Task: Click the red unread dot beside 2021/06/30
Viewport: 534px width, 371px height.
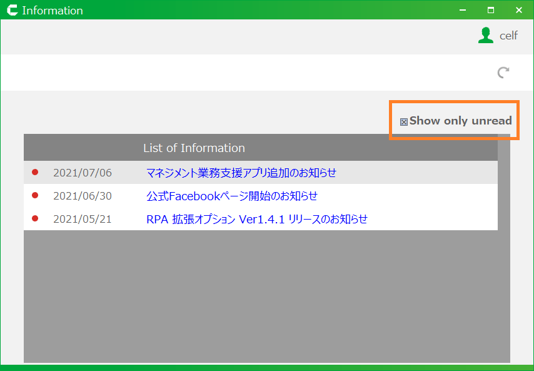Action: [35, 195]
